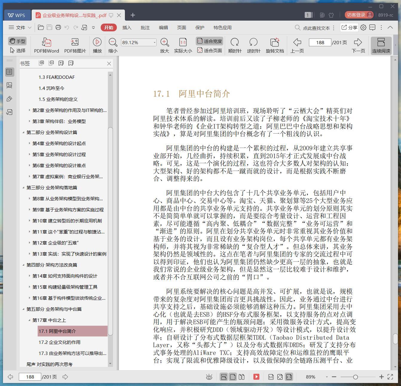This screenshot has width=401, height=386.
Task: Expand 第4章 业务架构的设计起点 node
Action: pyautogui.click(x=29, y=143)
